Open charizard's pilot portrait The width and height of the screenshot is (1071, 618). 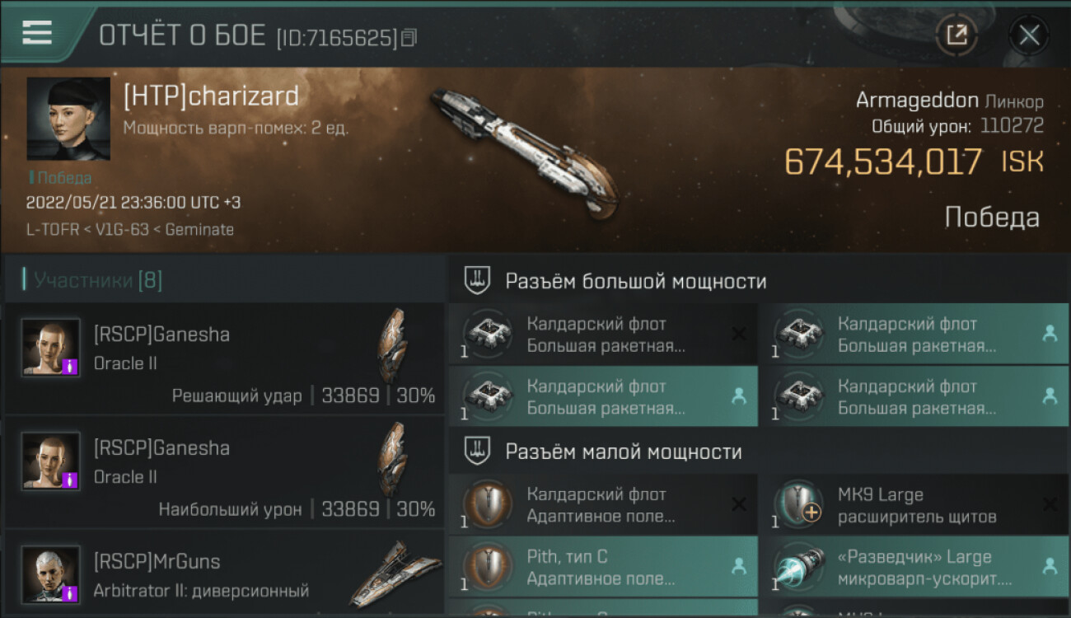pos(68,119)
